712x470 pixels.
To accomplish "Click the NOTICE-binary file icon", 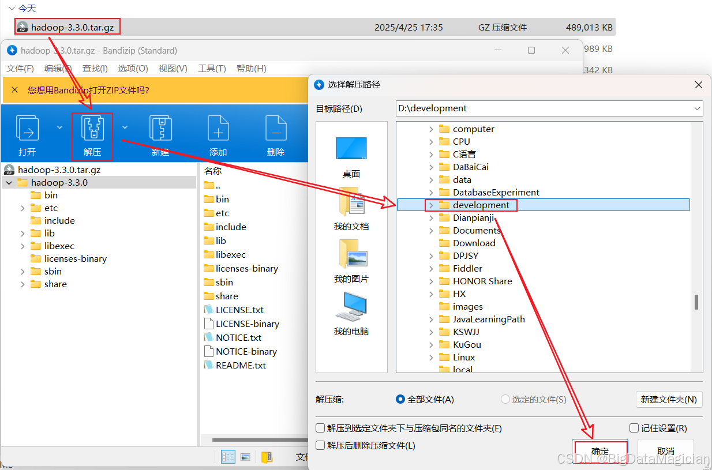I will point(208,351).
